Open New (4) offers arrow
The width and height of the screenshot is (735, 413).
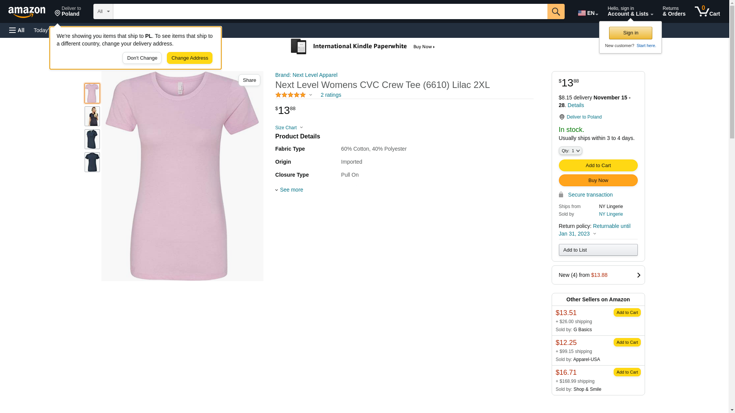coord(638,275)
